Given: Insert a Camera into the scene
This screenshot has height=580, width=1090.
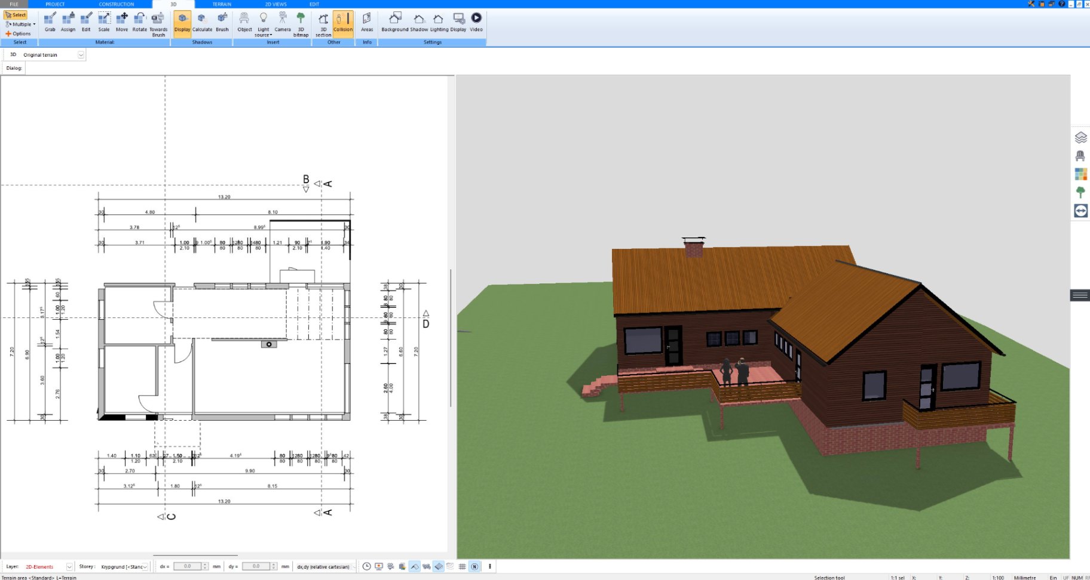Looking at the screenshot, I should pos(283,23).
